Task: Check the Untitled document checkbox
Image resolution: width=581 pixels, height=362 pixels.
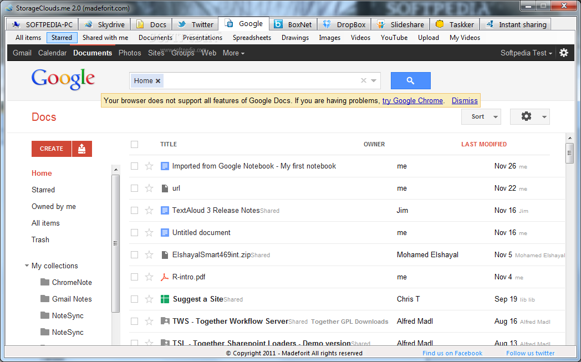Action: coord(135,233)
